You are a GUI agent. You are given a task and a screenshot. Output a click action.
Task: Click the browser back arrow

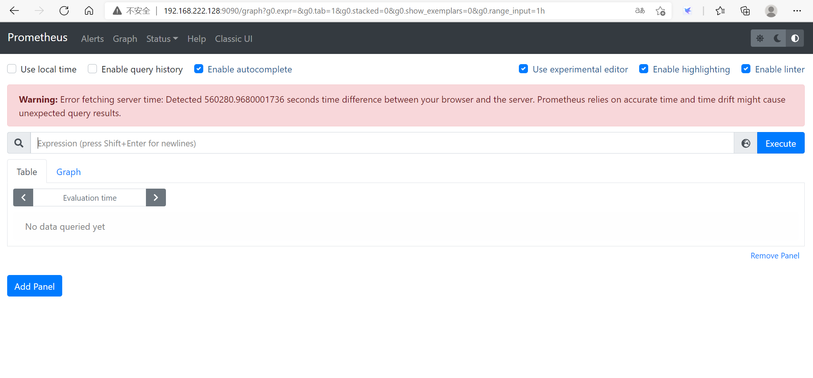point(14,11)
